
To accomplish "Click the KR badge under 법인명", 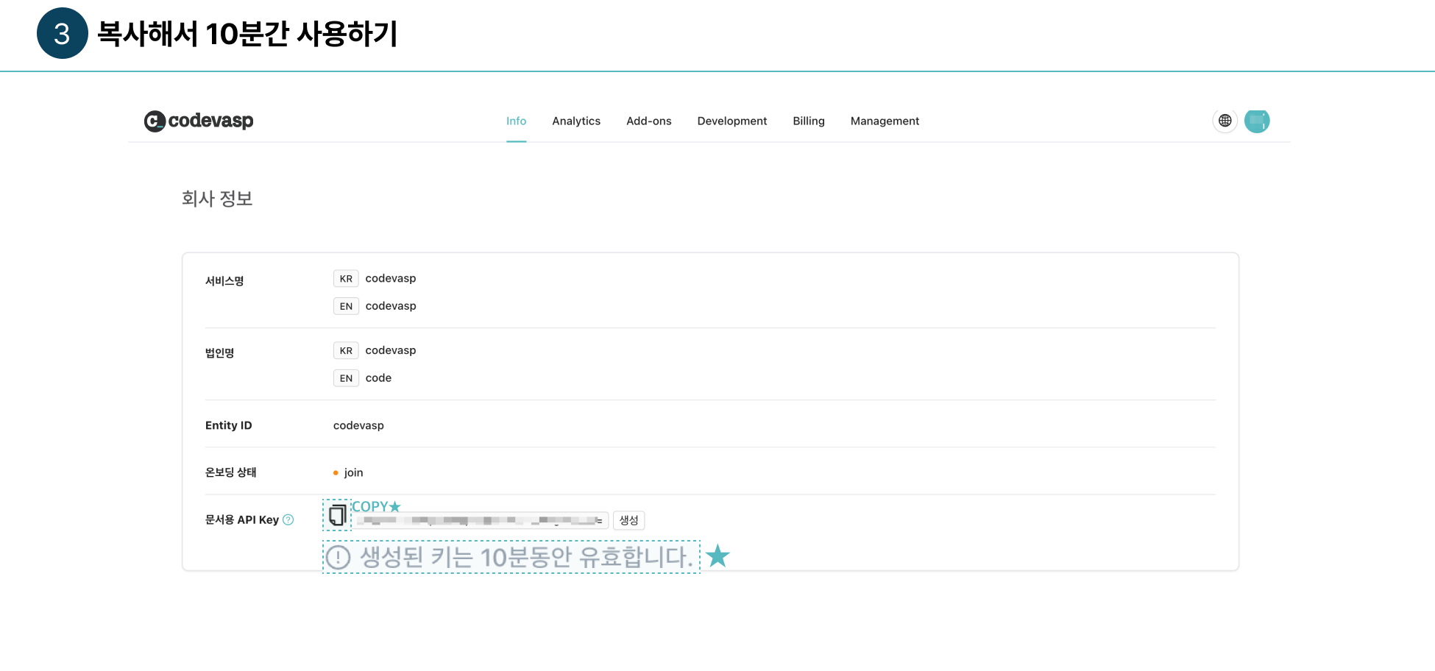I will (x=346, y=351).
